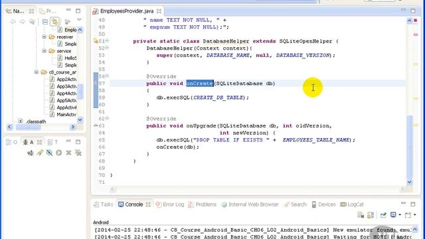The image size is (425, 239).
Task: Open the Problems tab
Action: pos(203,204)
